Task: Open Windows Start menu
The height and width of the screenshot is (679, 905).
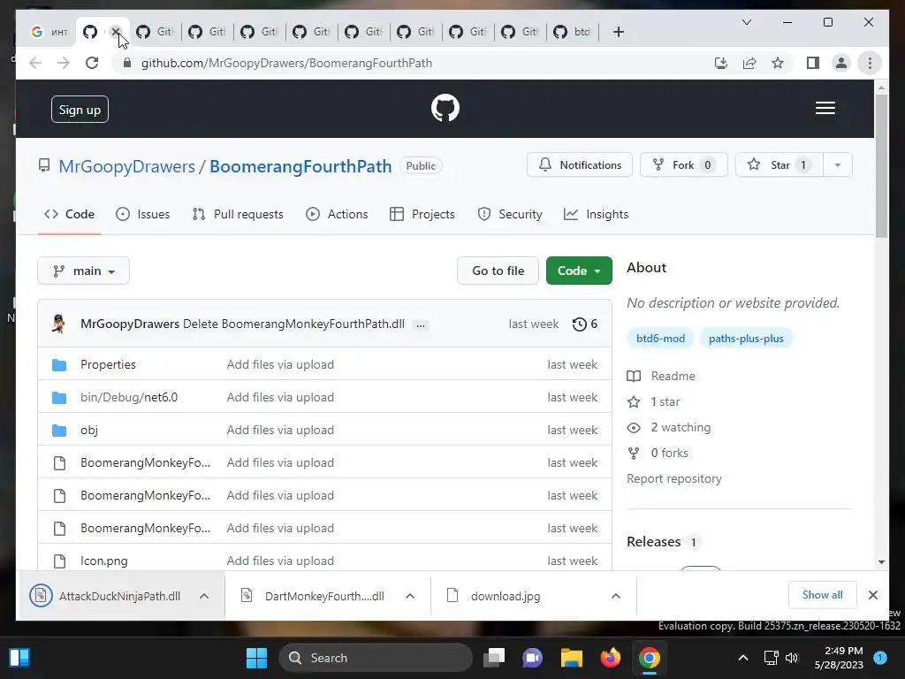Action: pos(256,658)
